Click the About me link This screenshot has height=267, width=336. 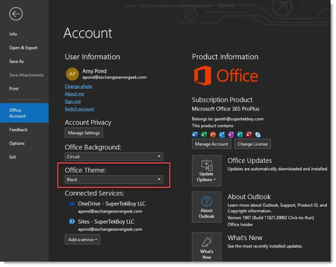pos(74,94)
